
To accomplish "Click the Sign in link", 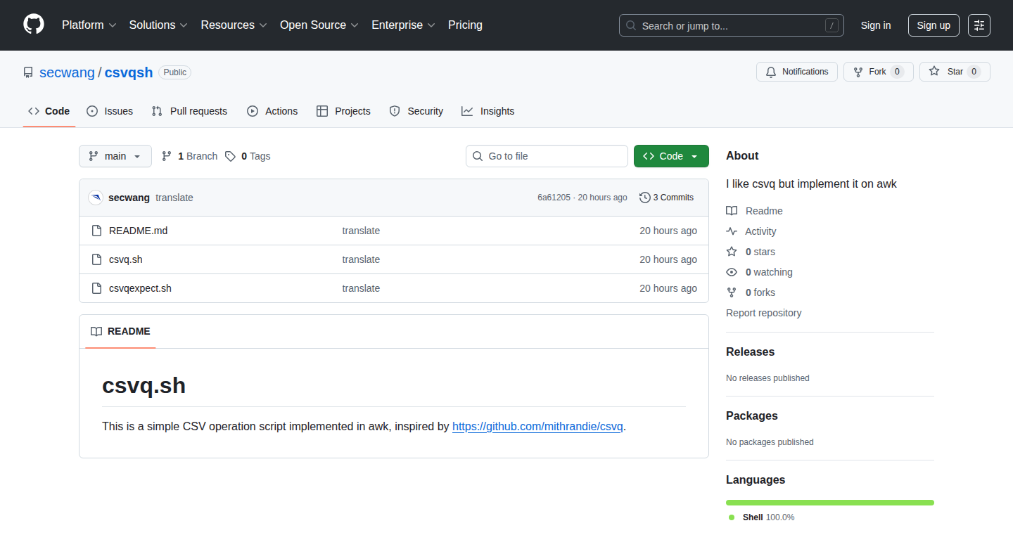I will pos(876,25).
